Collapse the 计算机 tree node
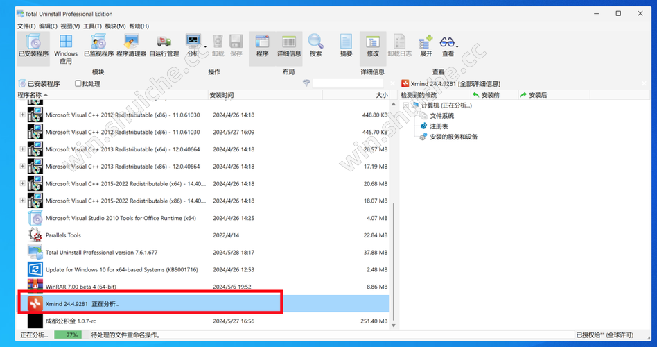The height and width of the screenshot is (347, 657). [x=406, y=105]
